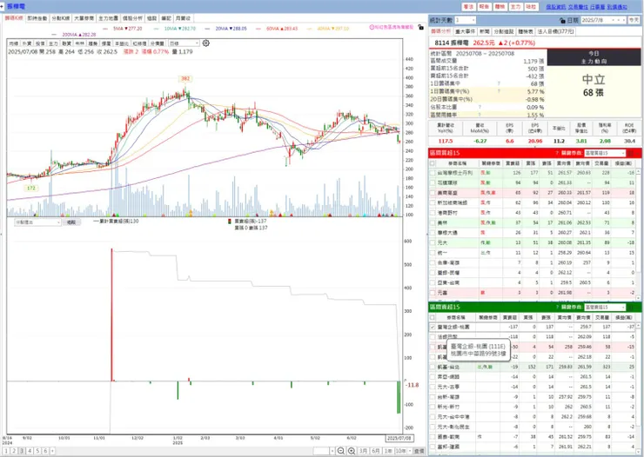Click help question mark beside 佔股本比重
This screenshot has height=457, width=644.
(x=480, y=107)
